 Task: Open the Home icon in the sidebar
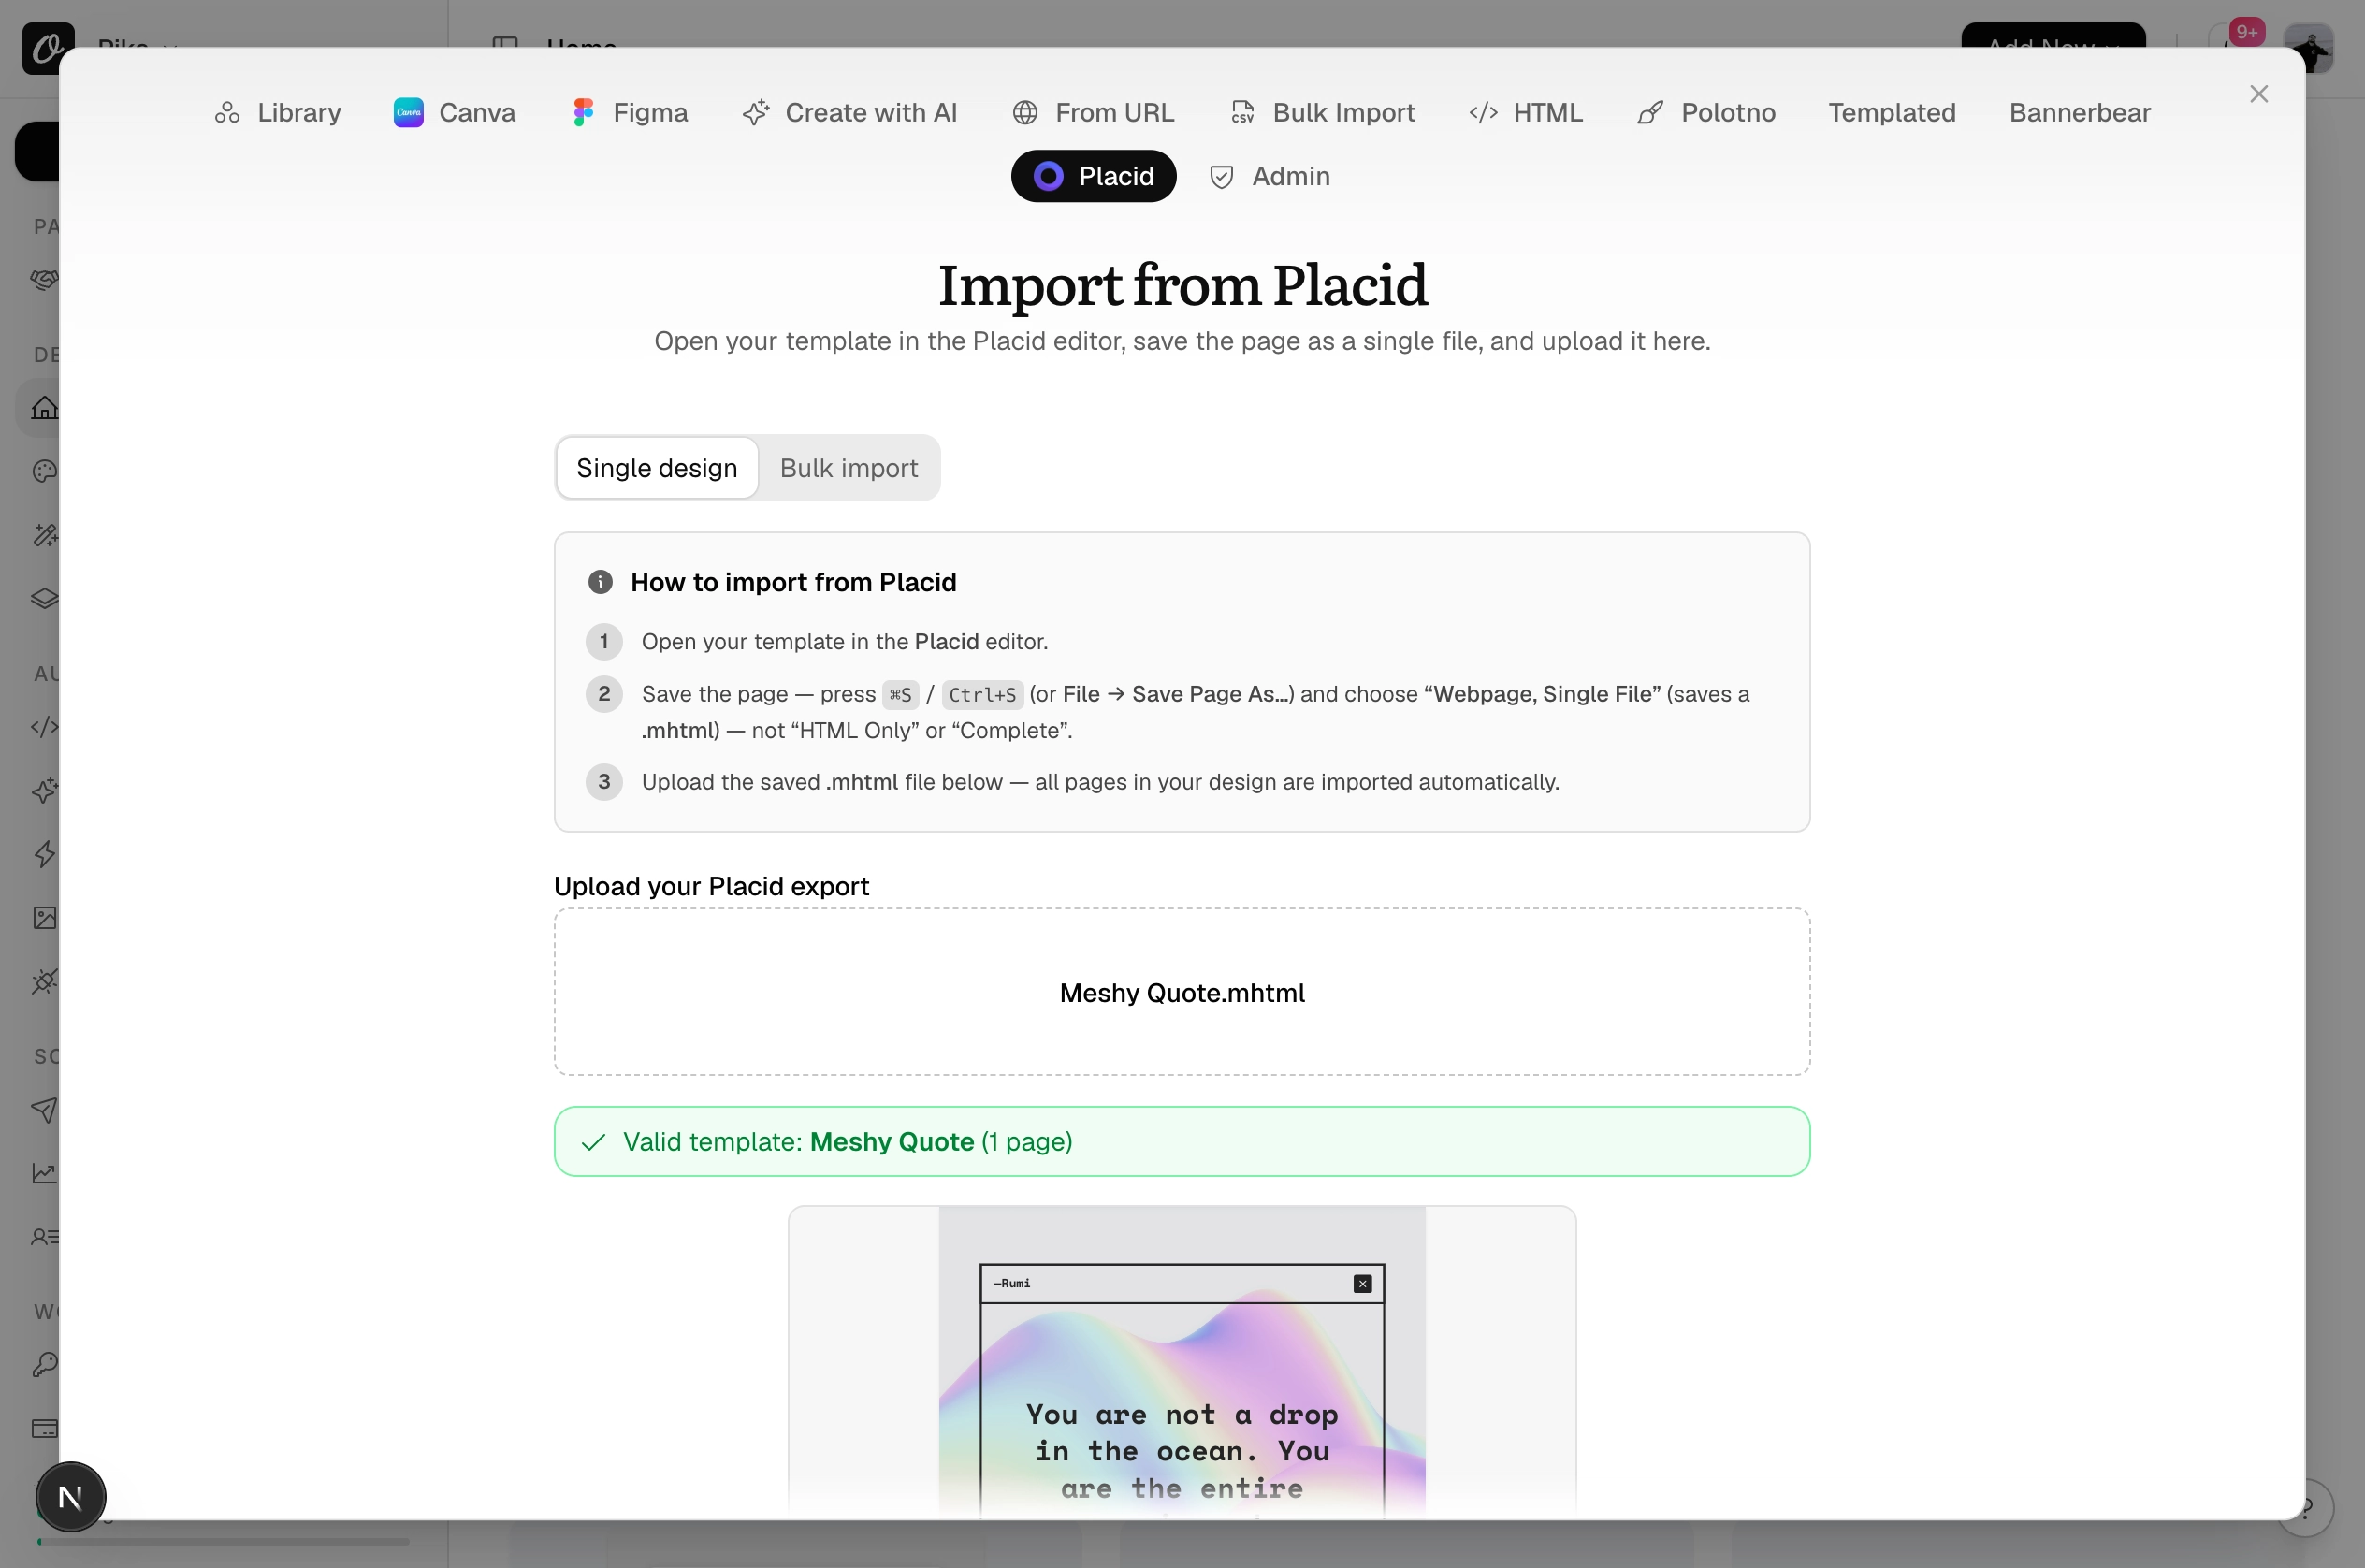44,408
